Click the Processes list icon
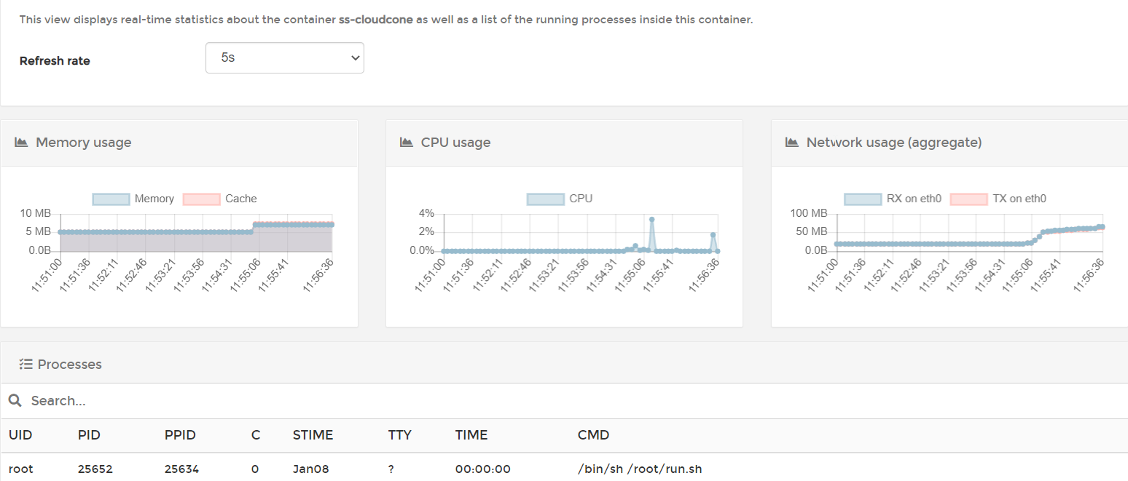This screenshot has height=481, width=1128. (x=26, y=365)
